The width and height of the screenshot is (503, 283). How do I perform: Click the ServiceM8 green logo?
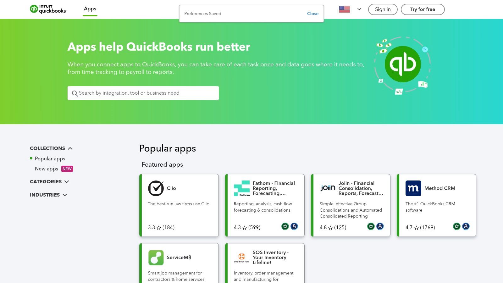tap(156, 258)
